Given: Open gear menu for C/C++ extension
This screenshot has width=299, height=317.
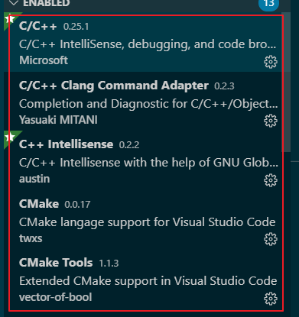Looking at the screenshot, I should tap(271, 62).
